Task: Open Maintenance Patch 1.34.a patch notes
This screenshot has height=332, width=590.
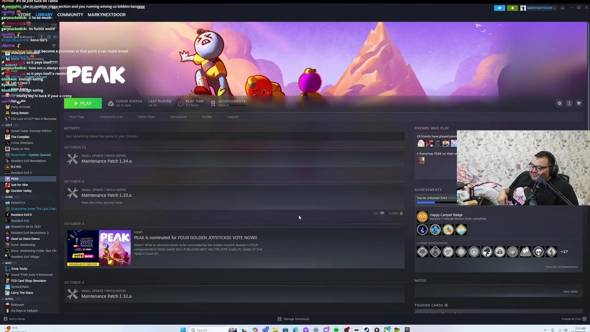Action: click(x=106, y=161)
